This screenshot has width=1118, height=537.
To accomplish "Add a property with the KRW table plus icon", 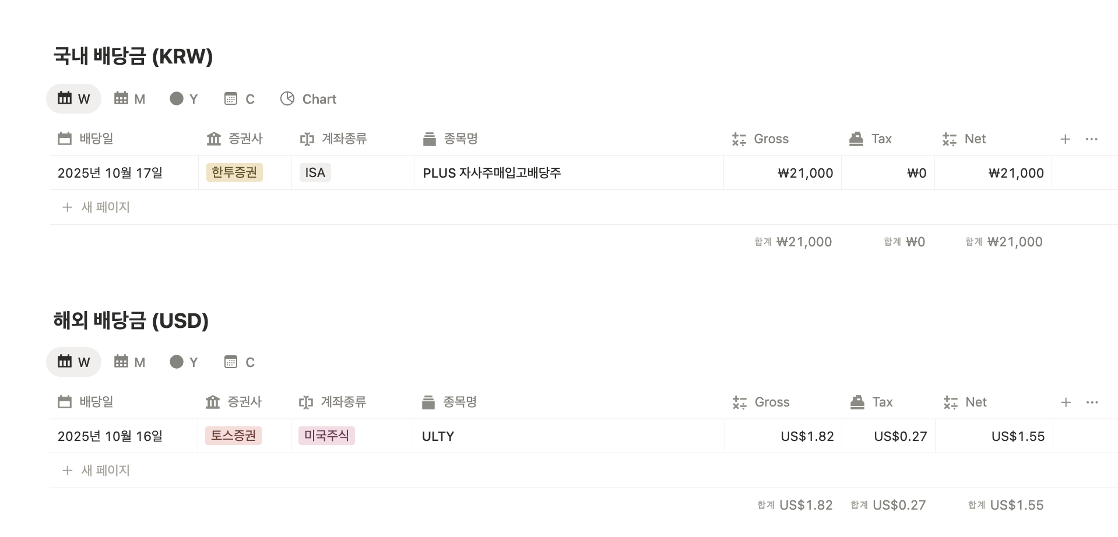I will click(1065, 139).
